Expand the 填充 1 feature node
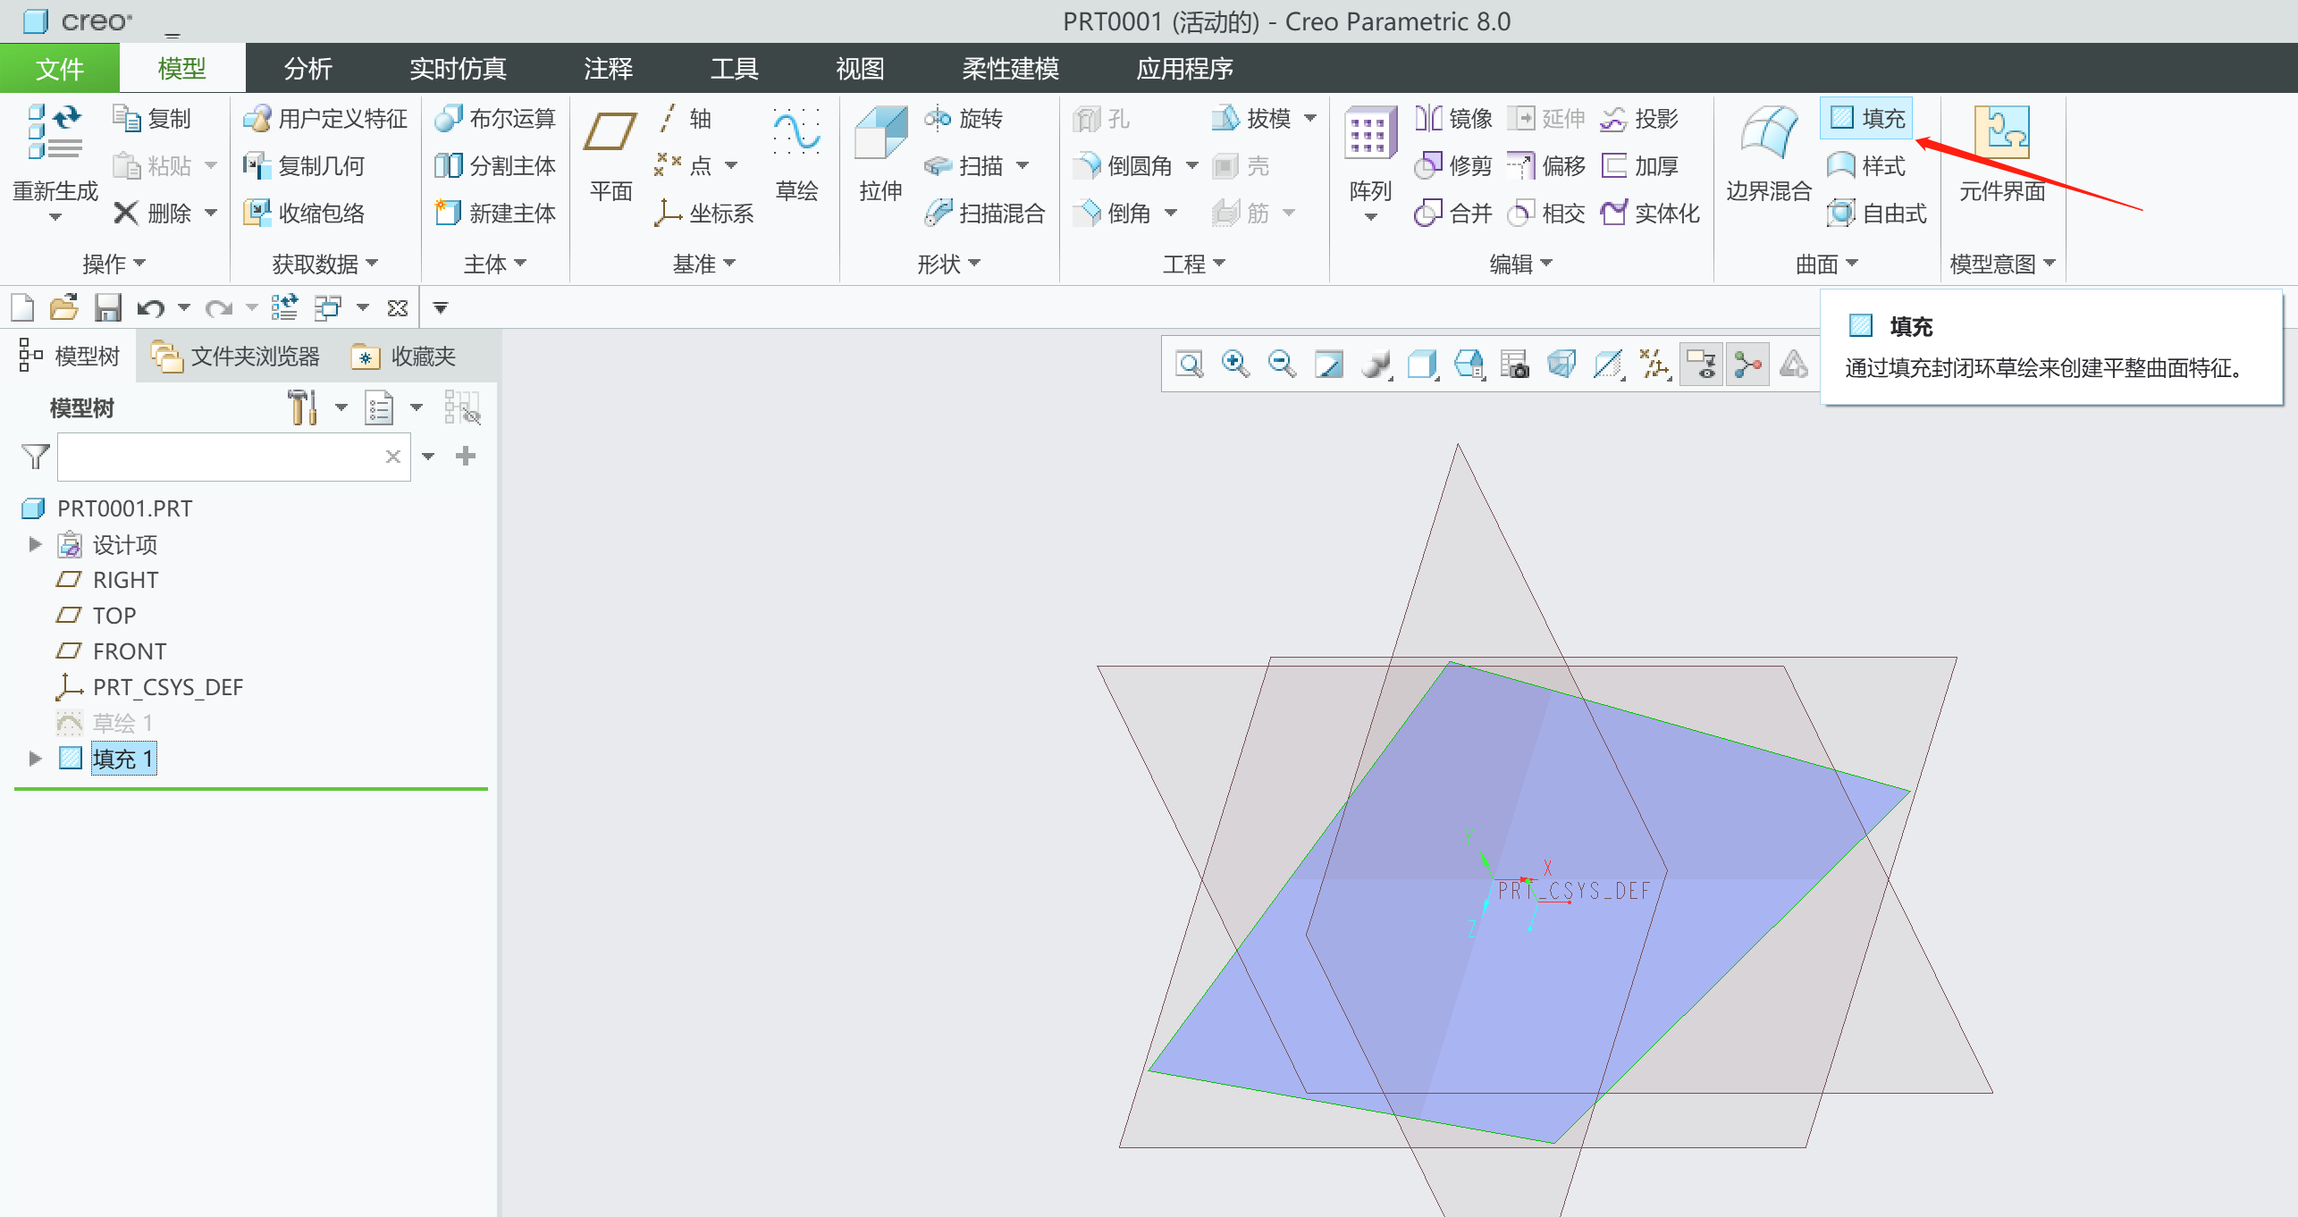The width and height of the screenshot is (2298, 1217). 35,759
